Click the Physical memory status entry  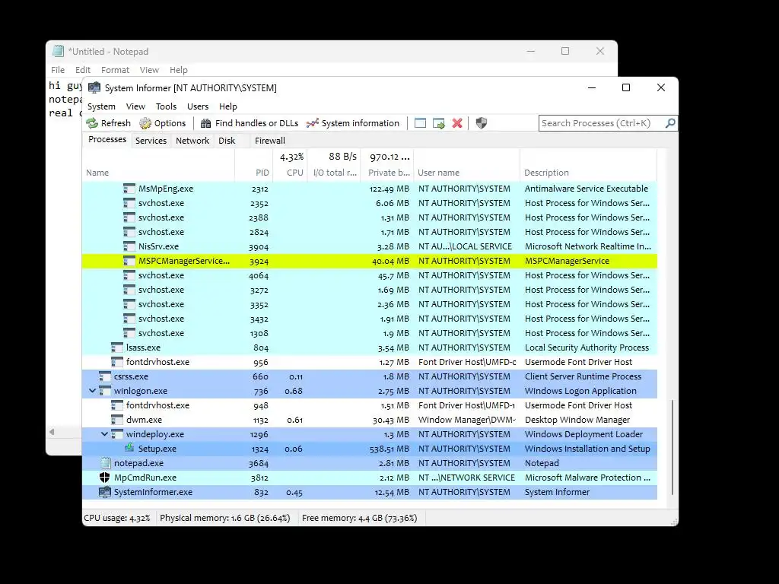(x=225, y=518)
